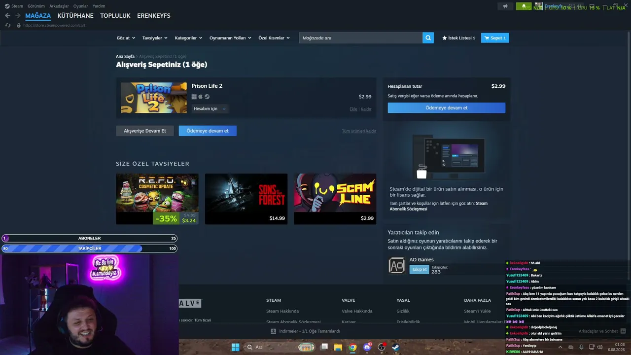Click the downloads icon in the bottom bar
The image size is (631, 355).
coord(273,331)
